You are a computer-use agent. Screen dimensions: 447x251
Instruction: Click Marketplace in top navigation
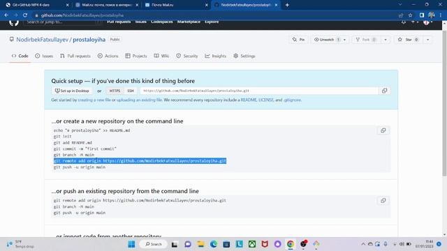click(189, 22)
